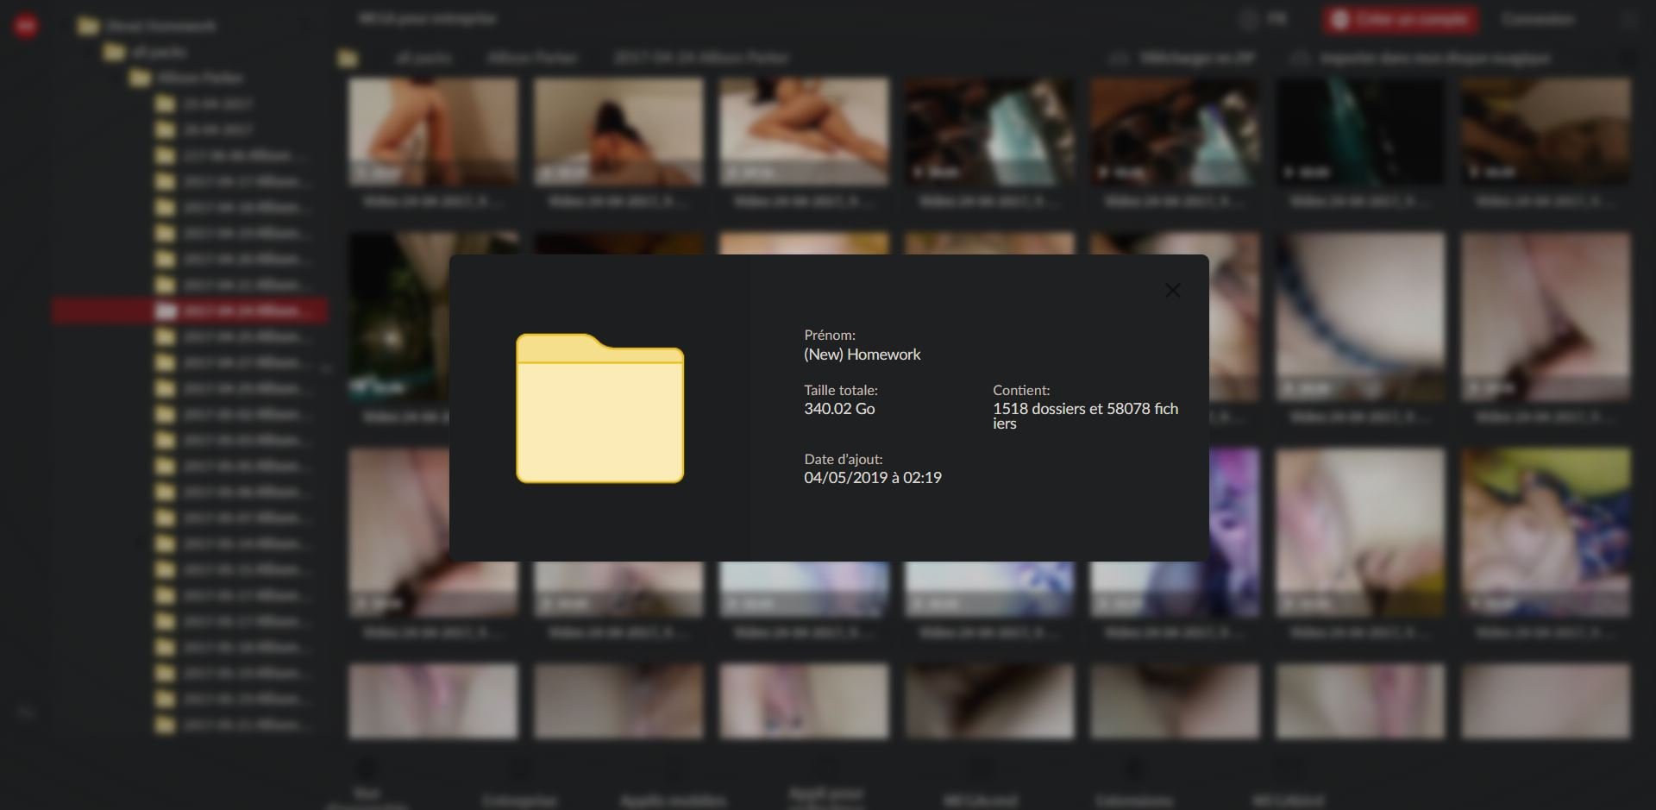This screenshot has width=1656, height=810.
Task: Click the download as ZIP icon
Action: tap(1119, 59)
